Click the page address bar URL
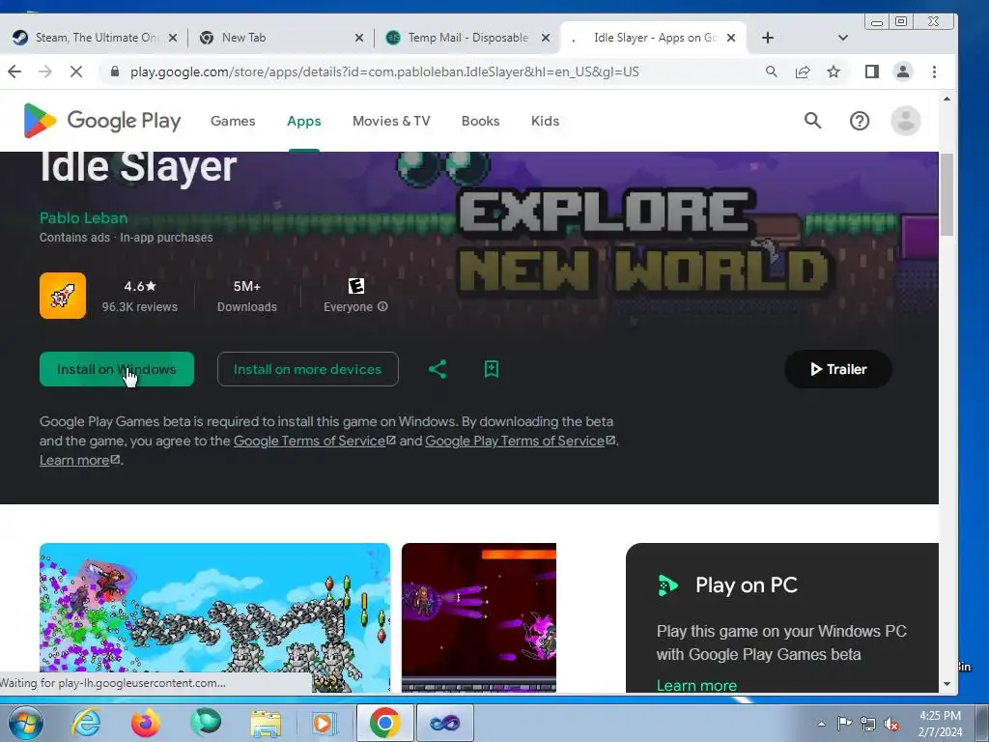Screen dimensions: 989x742 [384, 71]
